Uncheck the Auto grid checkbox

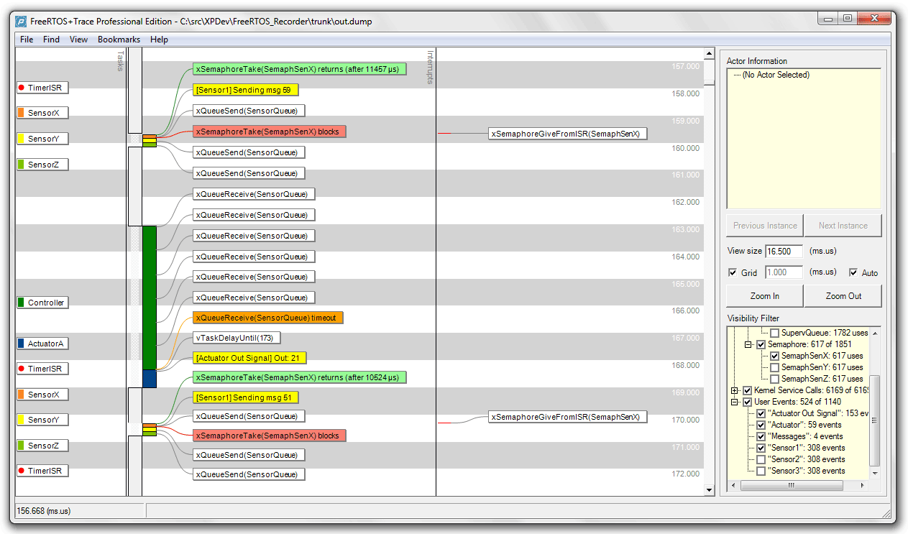point(853,273)
